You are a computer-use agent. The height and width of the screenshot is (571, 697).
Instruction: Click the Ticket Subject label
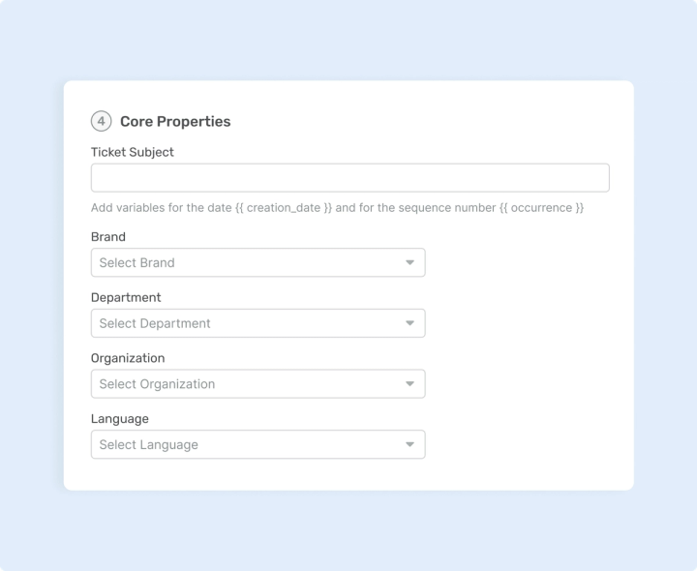pyautogui.click(x=133, y=152)
